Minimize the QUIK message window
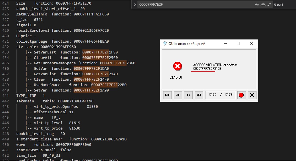Viewport: 296px width, 161px height. point(225,43)
